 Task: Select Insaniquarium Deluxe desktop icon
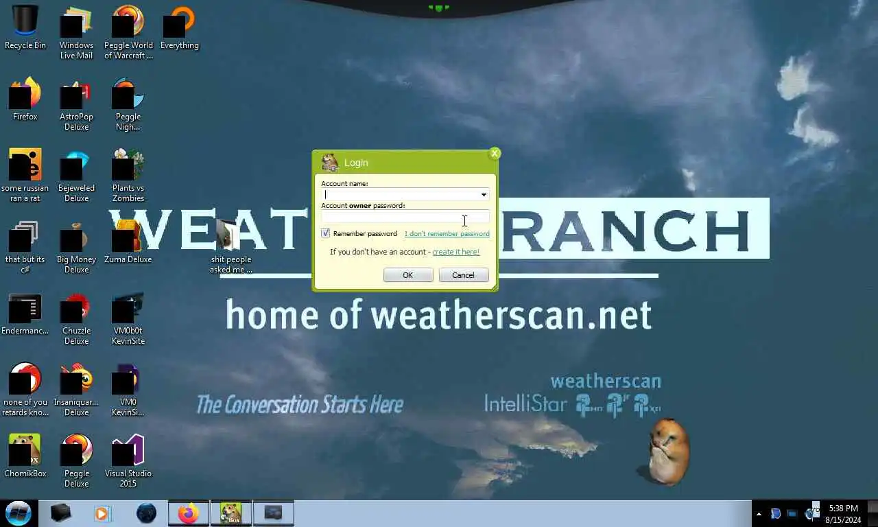(x=76, y=388)
